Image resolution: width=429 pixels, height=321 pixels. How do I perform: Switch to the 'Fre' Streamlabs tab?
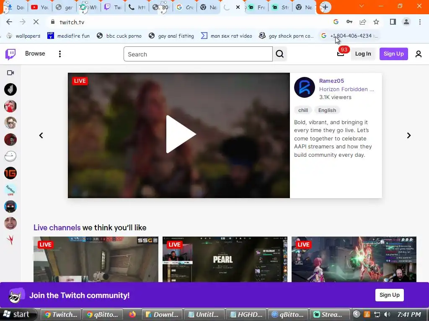(257, 8)
